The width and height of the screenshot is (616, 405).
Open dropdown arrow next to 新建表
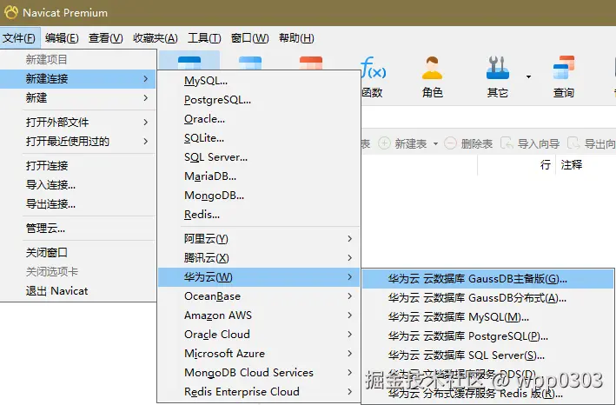coord(435,143)
